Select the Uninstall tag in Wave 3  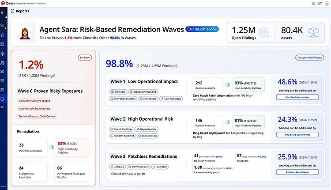(160, 167)
